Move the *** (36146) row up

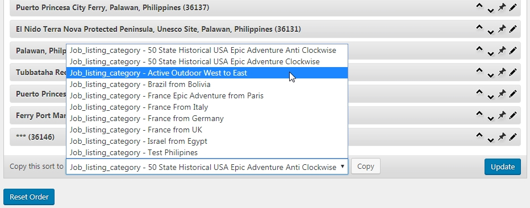[x=479, y=136]
